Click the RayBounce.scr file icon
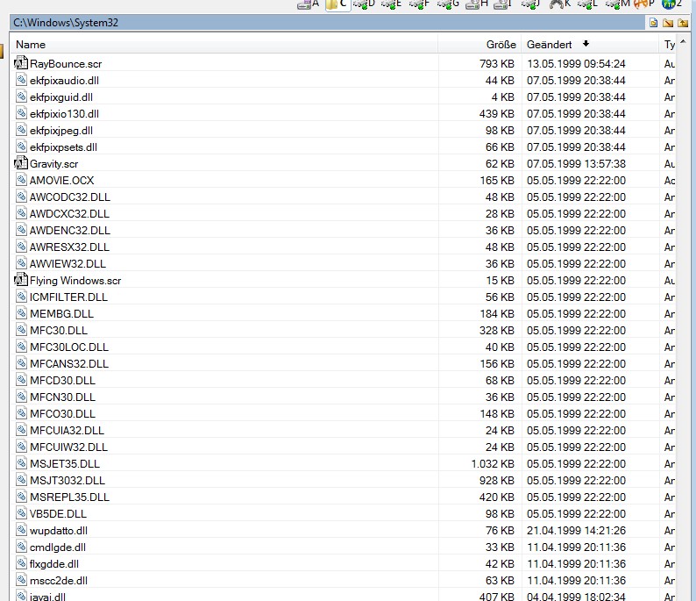Image resolution: width=696 pixels, height=601 pixels. (x=21, y=63)
